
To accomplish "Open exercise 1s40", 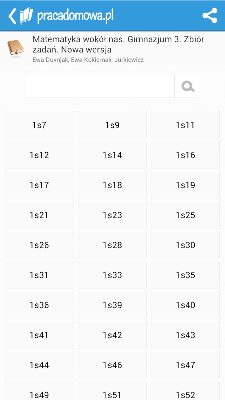I will (x=185, y=305).
